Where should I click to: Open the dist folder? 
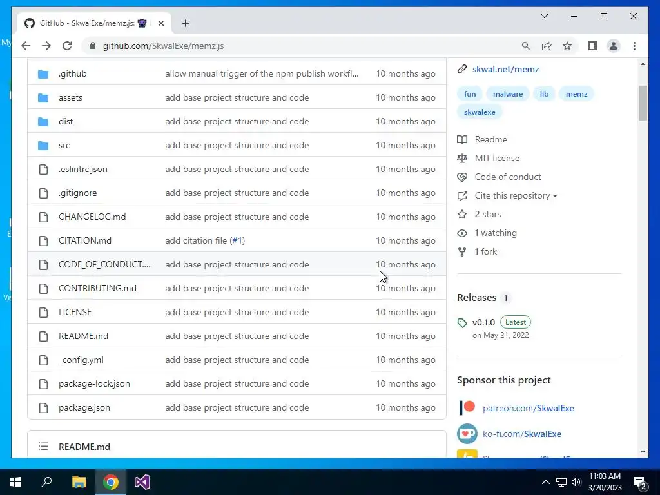click(x=66, y=122)
